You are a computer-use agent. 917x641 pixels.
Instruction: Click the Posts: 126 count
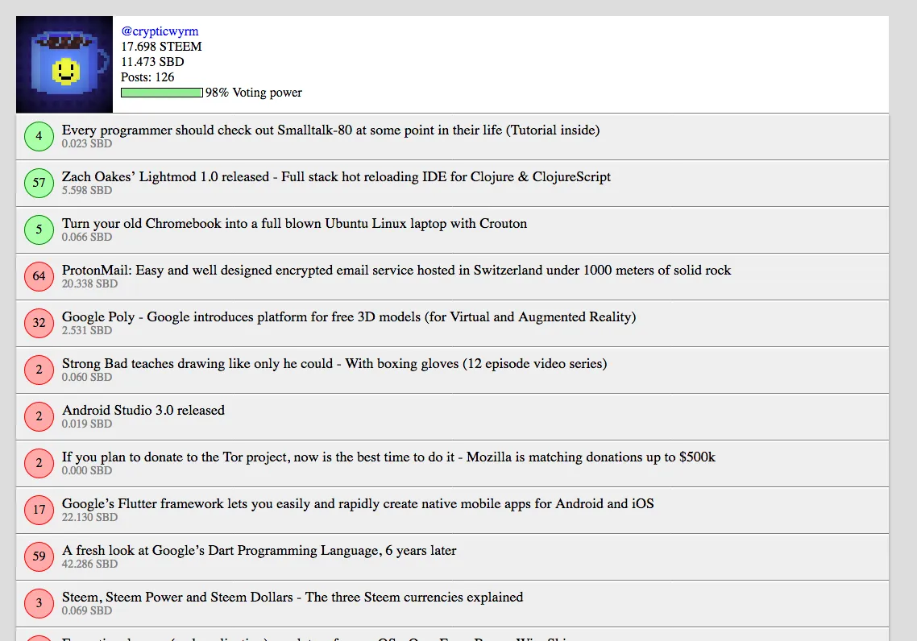pos(147,77)
